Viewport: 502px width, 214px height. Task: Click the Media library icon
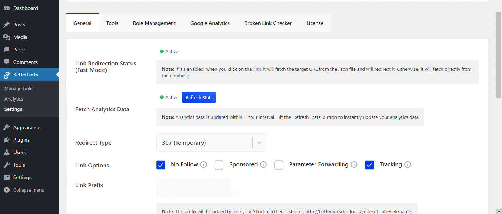coord(7,37)
